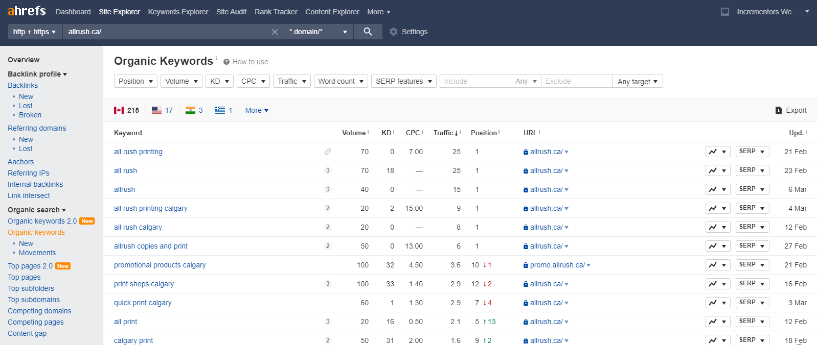Click lock icon beside promo.allrush.ca URL
This screenshot has height=345, width=817.
click(526, 265)
